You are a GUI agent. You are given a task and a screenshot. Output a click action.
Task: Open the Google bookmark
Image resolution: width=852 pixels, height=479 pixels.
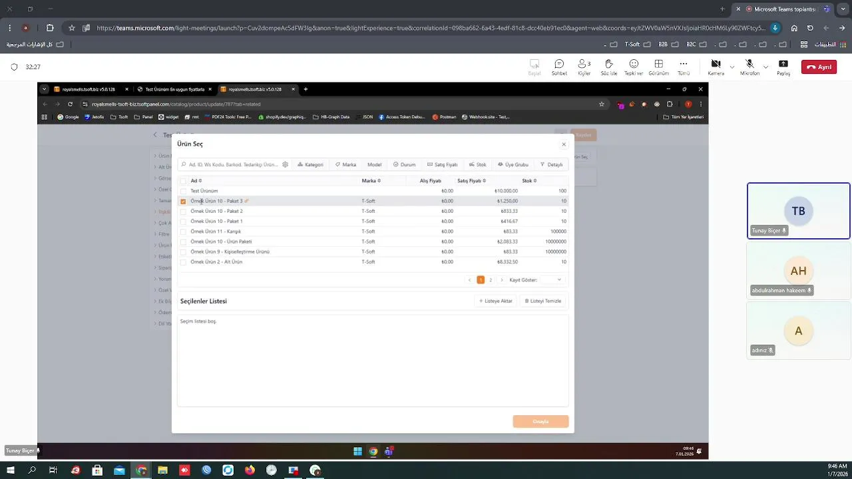coord(68,117)
